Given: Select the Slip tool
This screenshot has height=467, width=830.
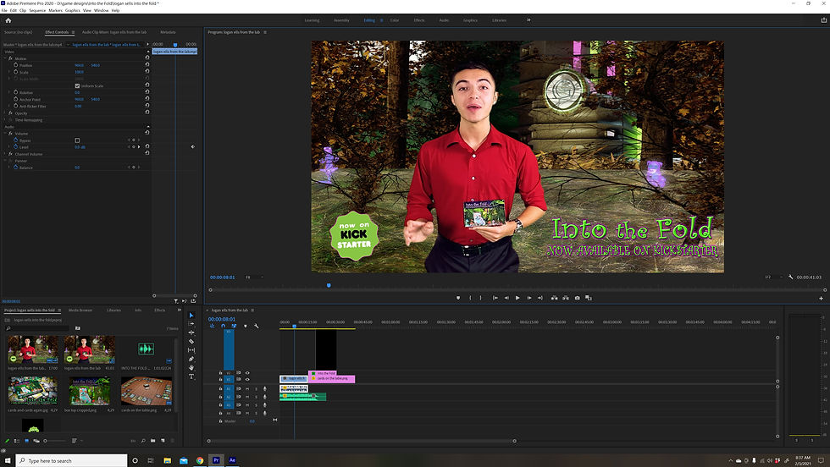Looking at the screenshot, I should click(191, 350).
